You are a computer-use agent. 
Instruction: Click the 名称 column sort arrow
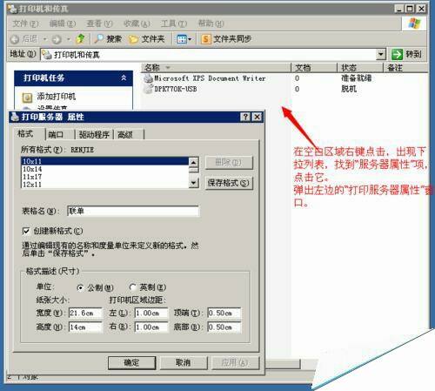coord(168,68)
